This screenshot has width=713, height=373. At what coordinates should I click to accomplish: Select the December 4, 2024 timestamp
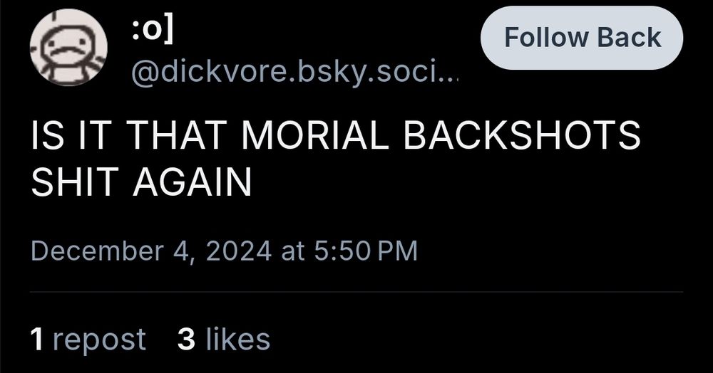point(224,251)
